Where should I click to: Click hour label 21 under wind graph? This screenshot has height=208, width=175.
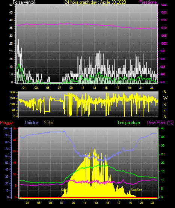(x=141, y=88)
